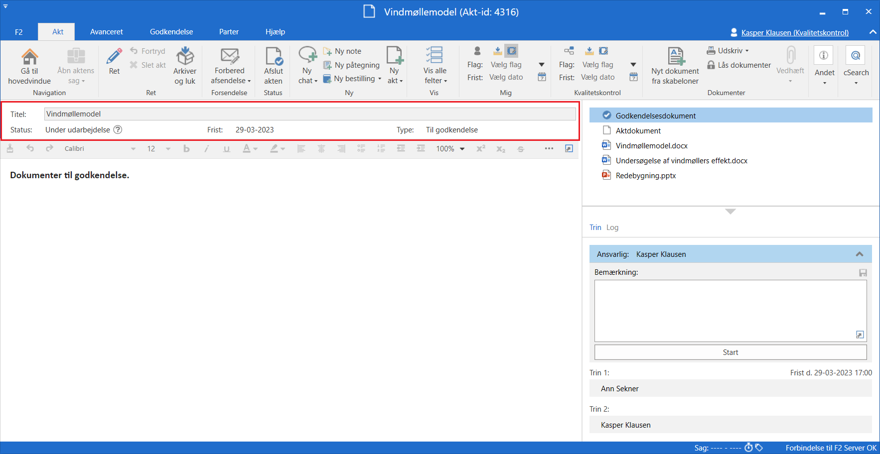Click the format painter brush icon

click(x=10, y=148)
